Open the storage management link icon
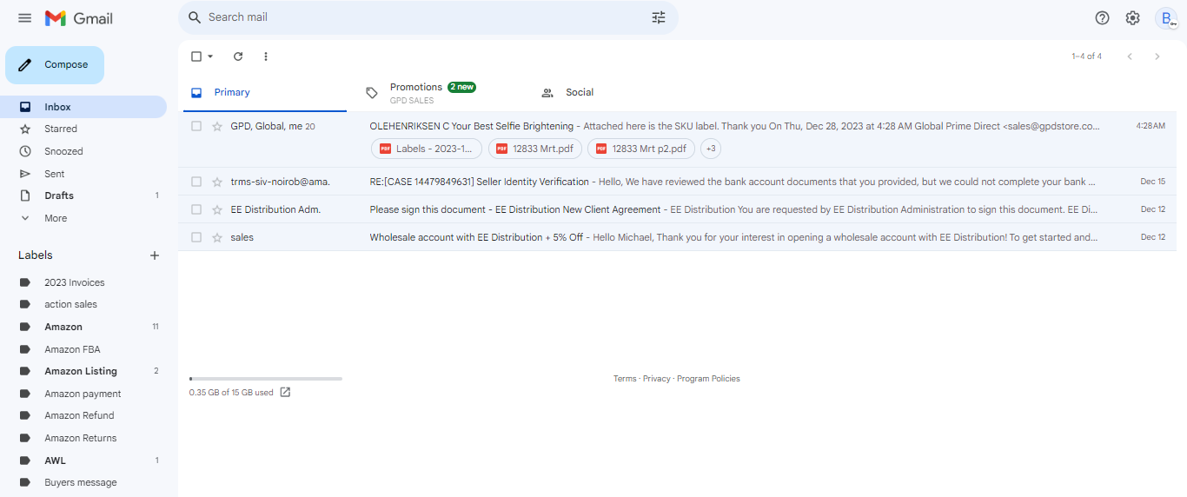Screen dimensions: 1187x497 pos(285,393)
